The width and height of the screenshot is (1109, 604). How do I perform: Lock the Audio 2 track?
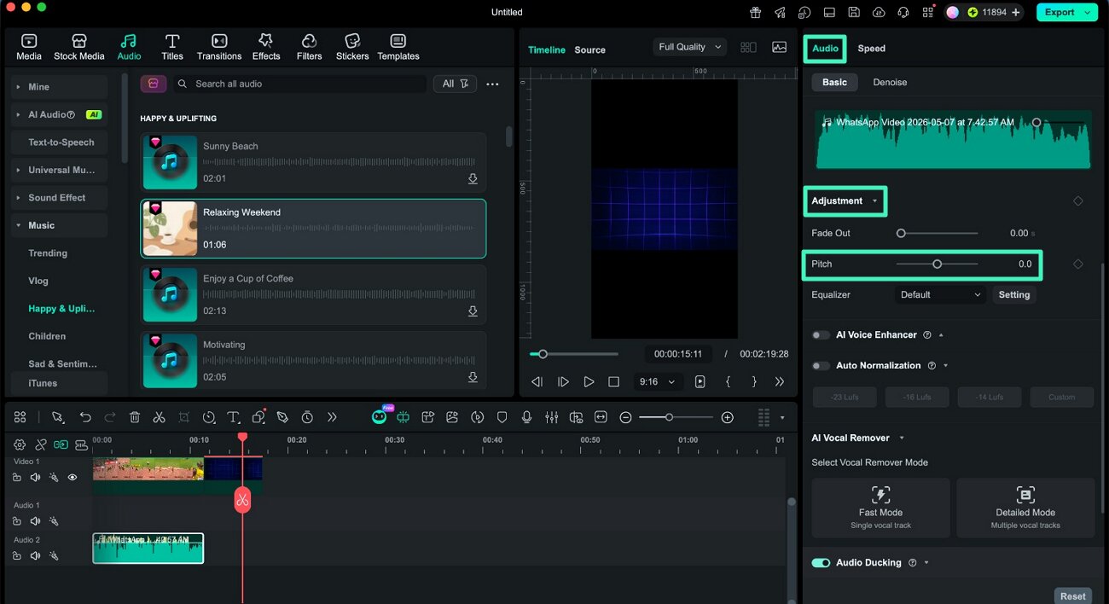(x=17, y=555)
